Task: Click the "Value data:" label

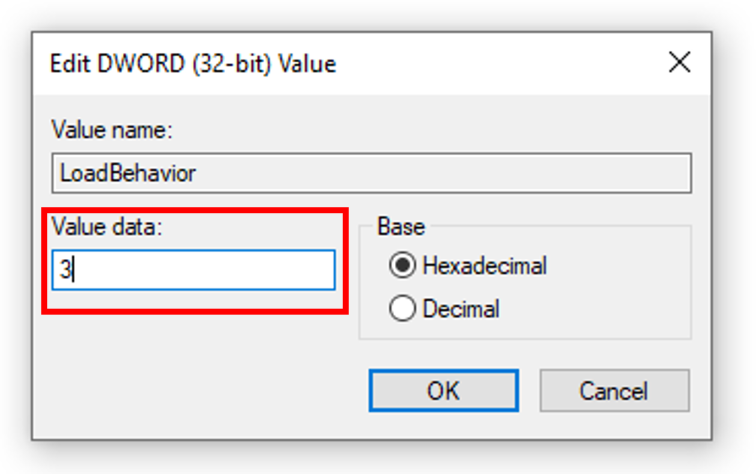Action: 107,227
